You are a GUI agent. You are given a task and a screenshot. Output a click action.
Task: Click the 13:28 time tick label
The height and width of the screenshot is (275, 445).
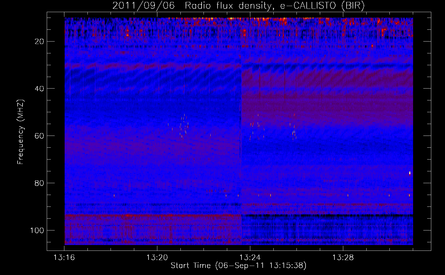tap(343, 258)
